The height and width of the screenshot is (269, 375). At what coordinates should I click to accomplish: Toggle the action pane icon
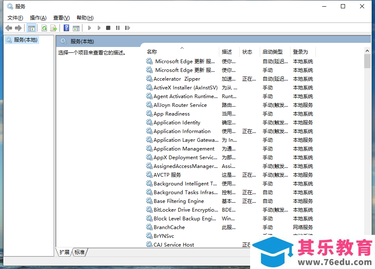76,28
